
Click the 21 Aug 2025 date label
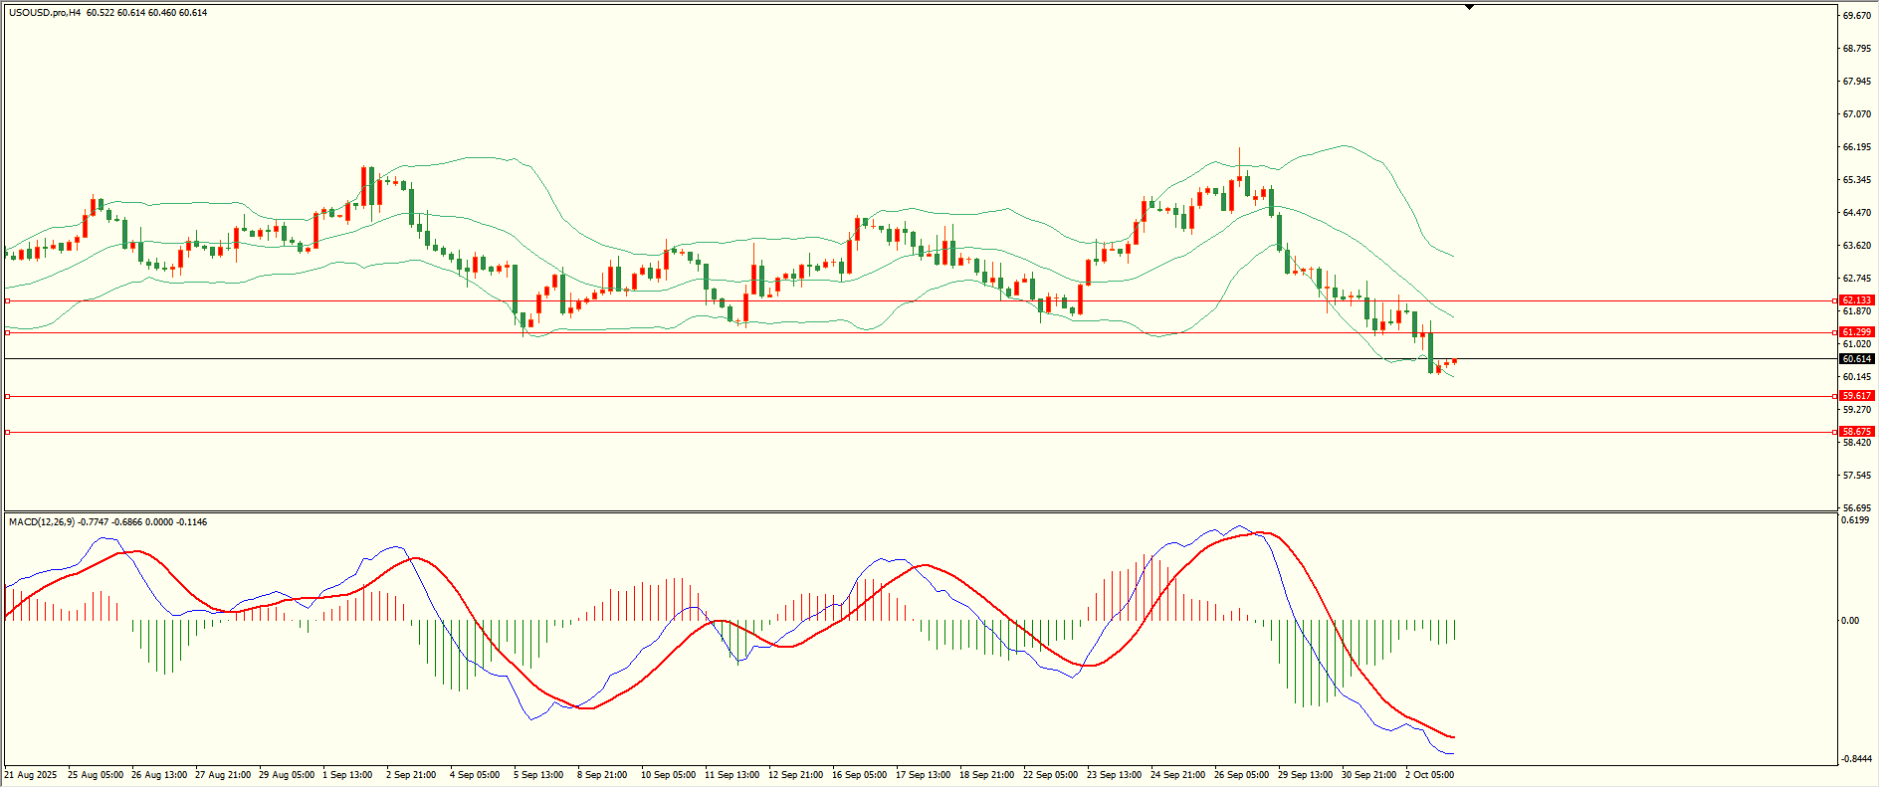(x=31, y=775)
